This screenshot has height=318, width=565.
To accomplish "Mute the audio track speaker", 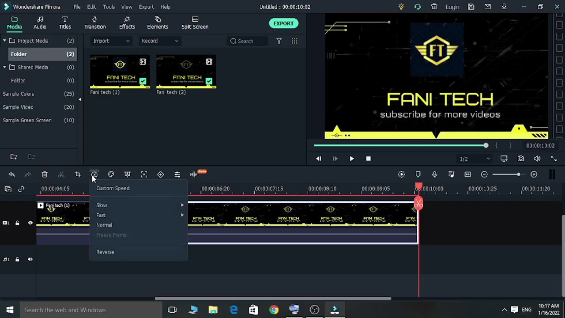I will tap(30, 259).
